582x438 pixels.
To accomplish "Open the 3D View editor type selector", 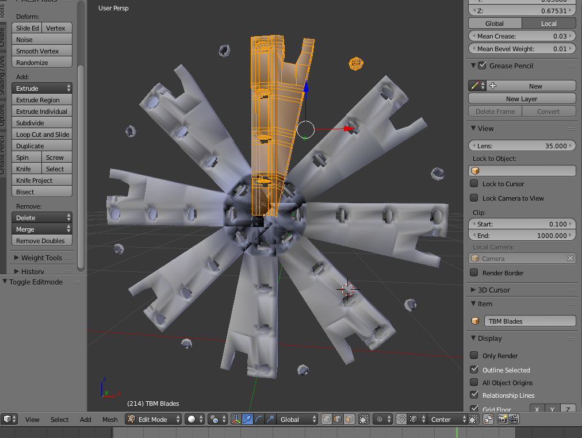I will click(10, 419).
